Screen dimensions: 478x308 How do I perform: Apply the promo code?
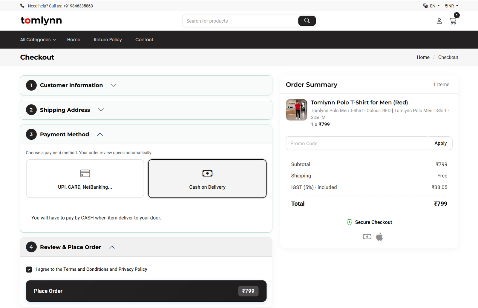(x=440, y=143)
